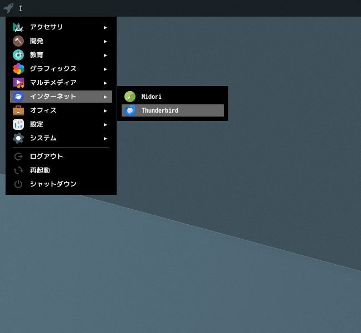Click the briefcase icon for オフィス
The height and width of the screenshot is (333, 361).
click(18, 110)
